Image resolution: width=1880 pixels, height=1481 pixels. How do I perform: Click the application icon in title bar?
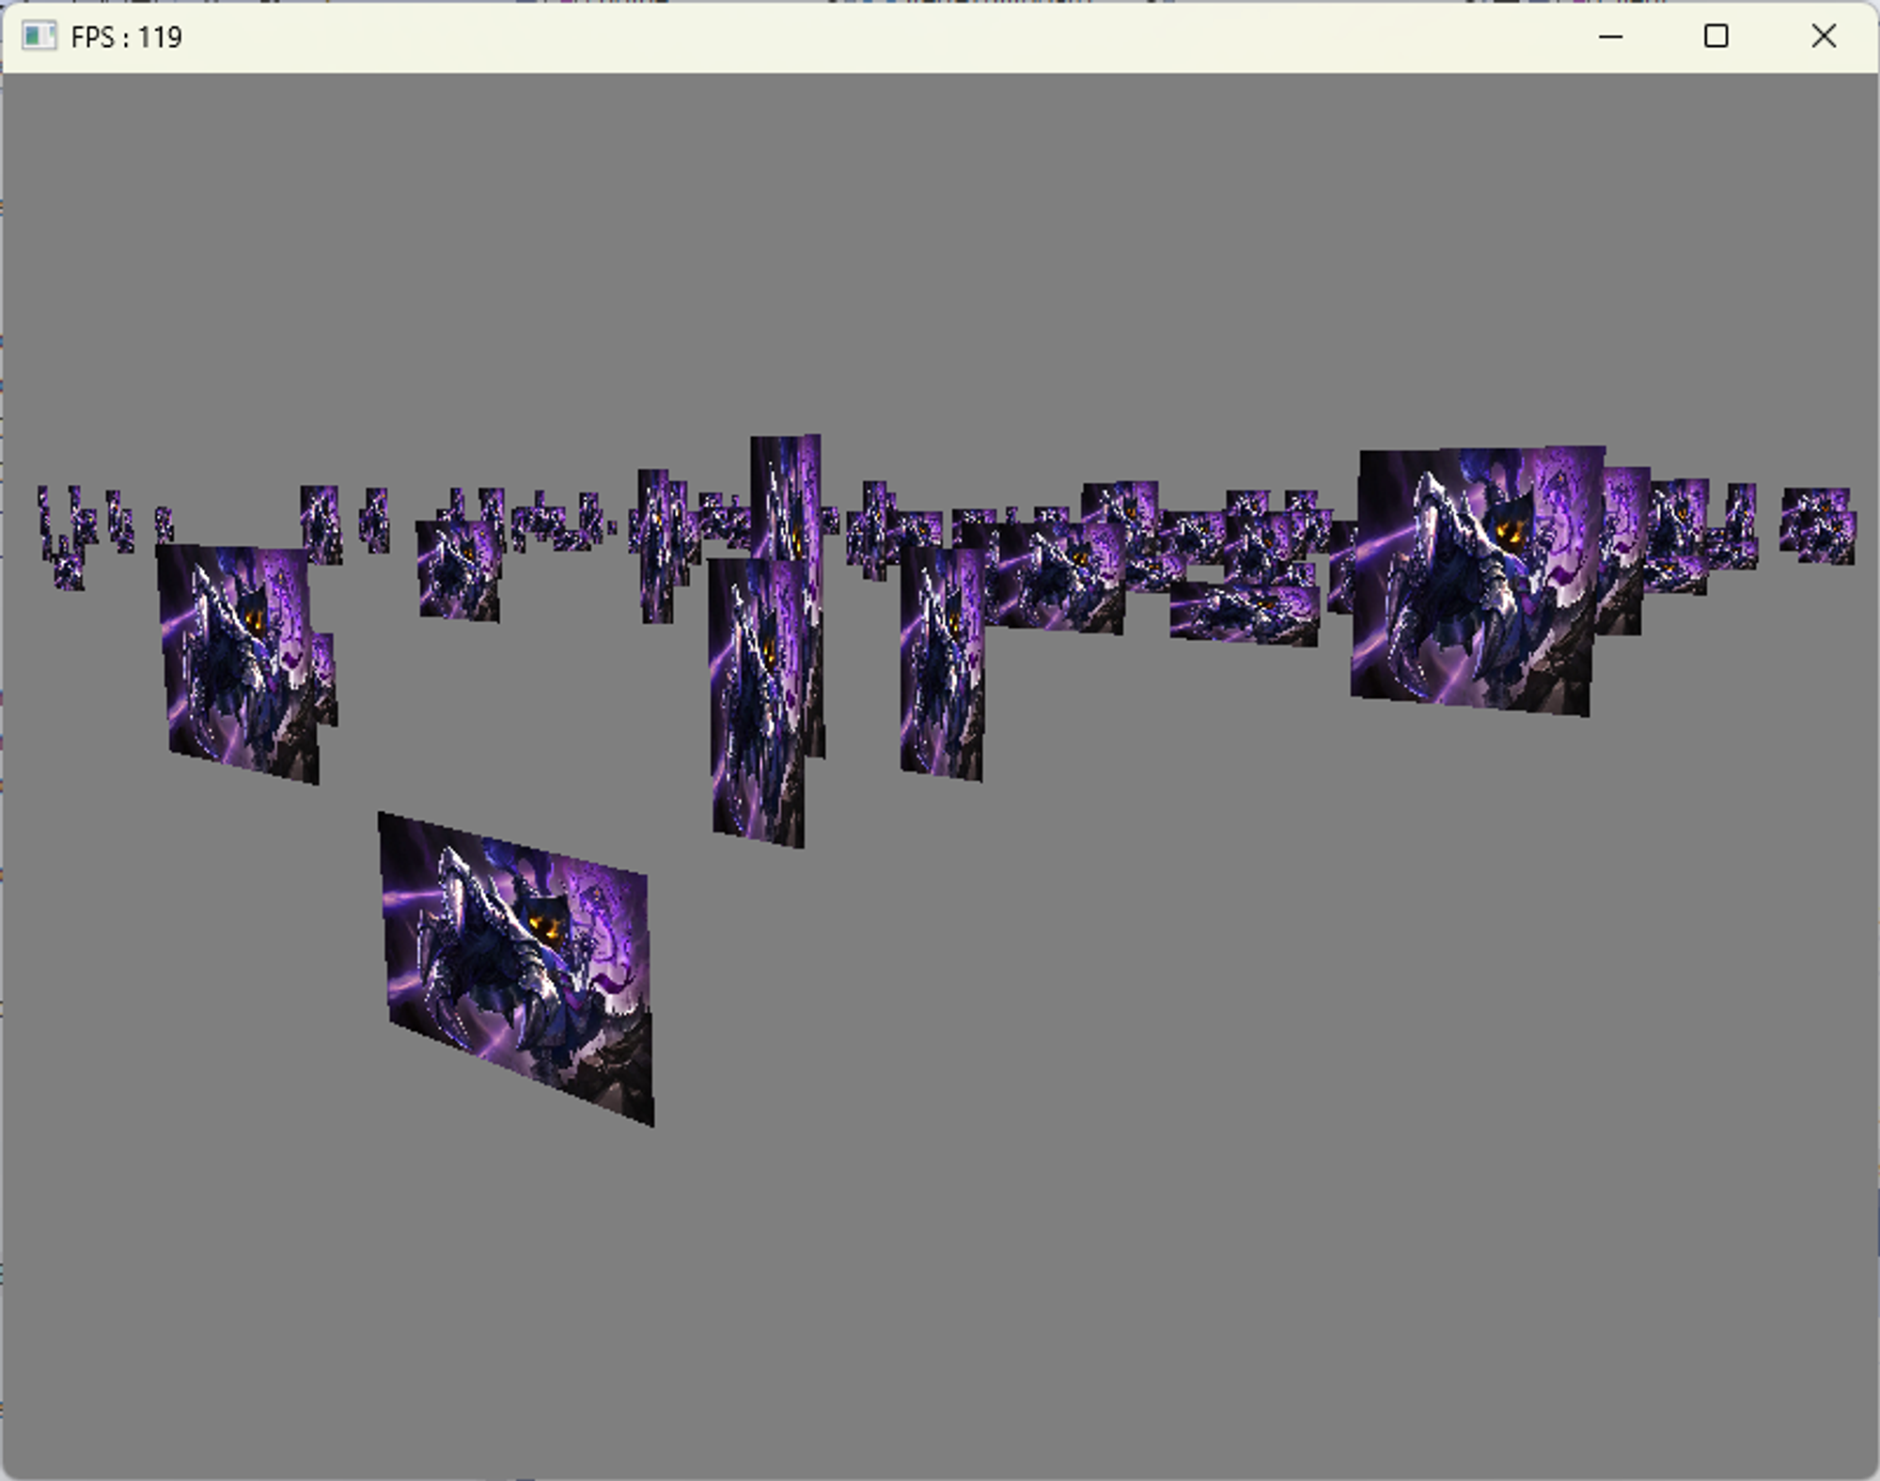point(39,37)
